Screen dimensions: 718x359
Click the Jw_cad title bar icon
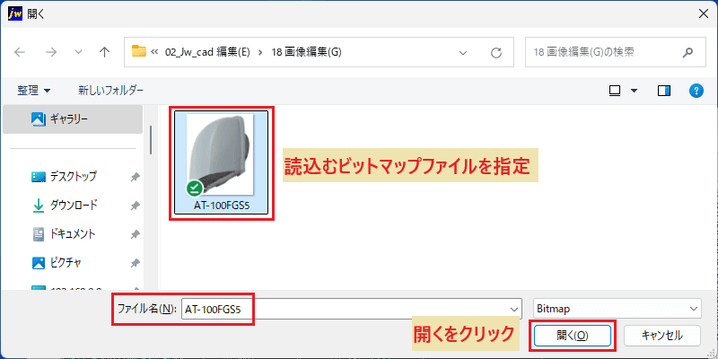point(16,13)
